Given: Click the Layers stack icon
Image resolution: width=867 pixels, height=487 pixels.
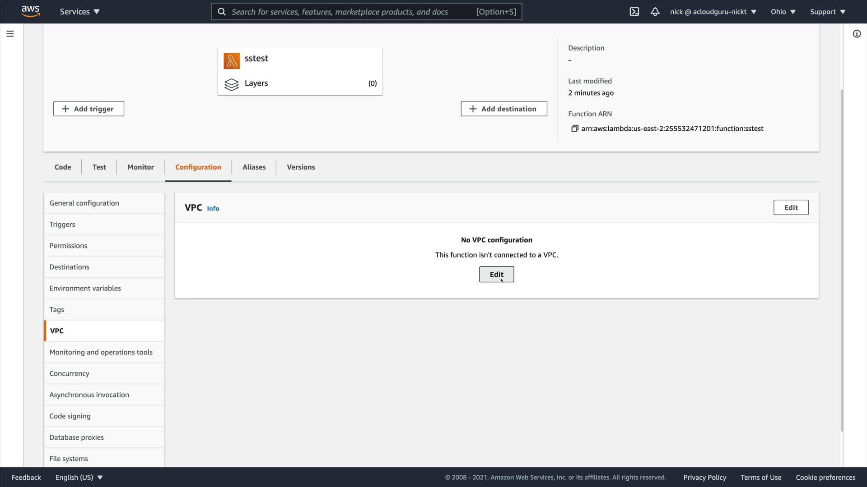Looking at the screenshot, I should click(232, 84).
